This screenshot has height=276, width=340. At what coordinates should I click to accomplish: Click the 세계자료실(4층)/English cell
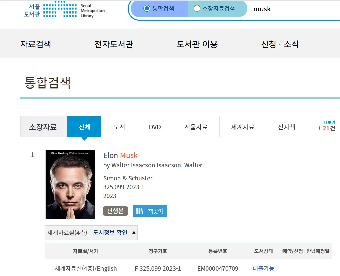(x=86, y=269)
